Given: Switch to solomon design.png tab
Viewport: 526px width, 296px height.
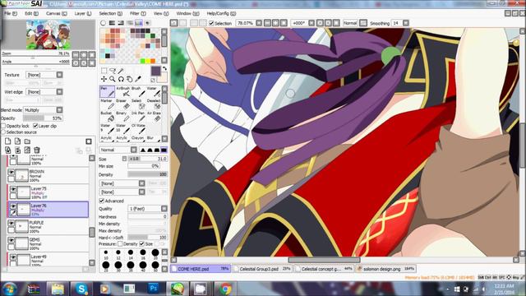Looking at the screenshot, I should [x=385, y=269].
